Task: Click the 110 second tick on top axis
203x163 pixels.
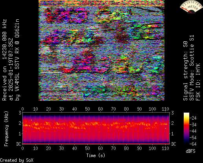Action: click(x=165, y=109)
